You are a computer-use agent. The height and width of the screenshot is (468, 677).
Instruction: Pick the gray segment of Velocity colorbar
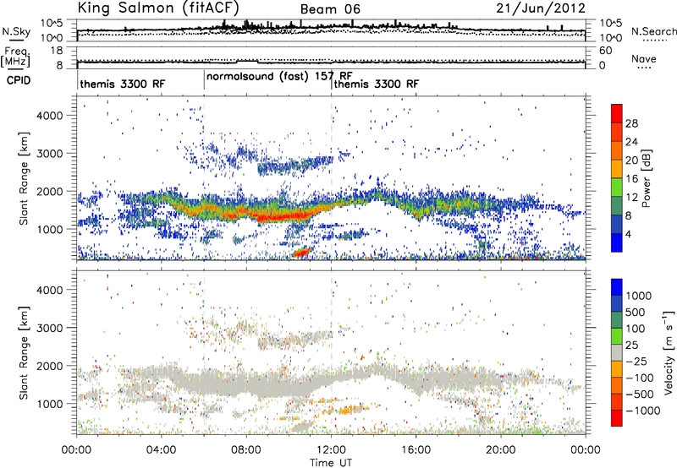point(617,352)
